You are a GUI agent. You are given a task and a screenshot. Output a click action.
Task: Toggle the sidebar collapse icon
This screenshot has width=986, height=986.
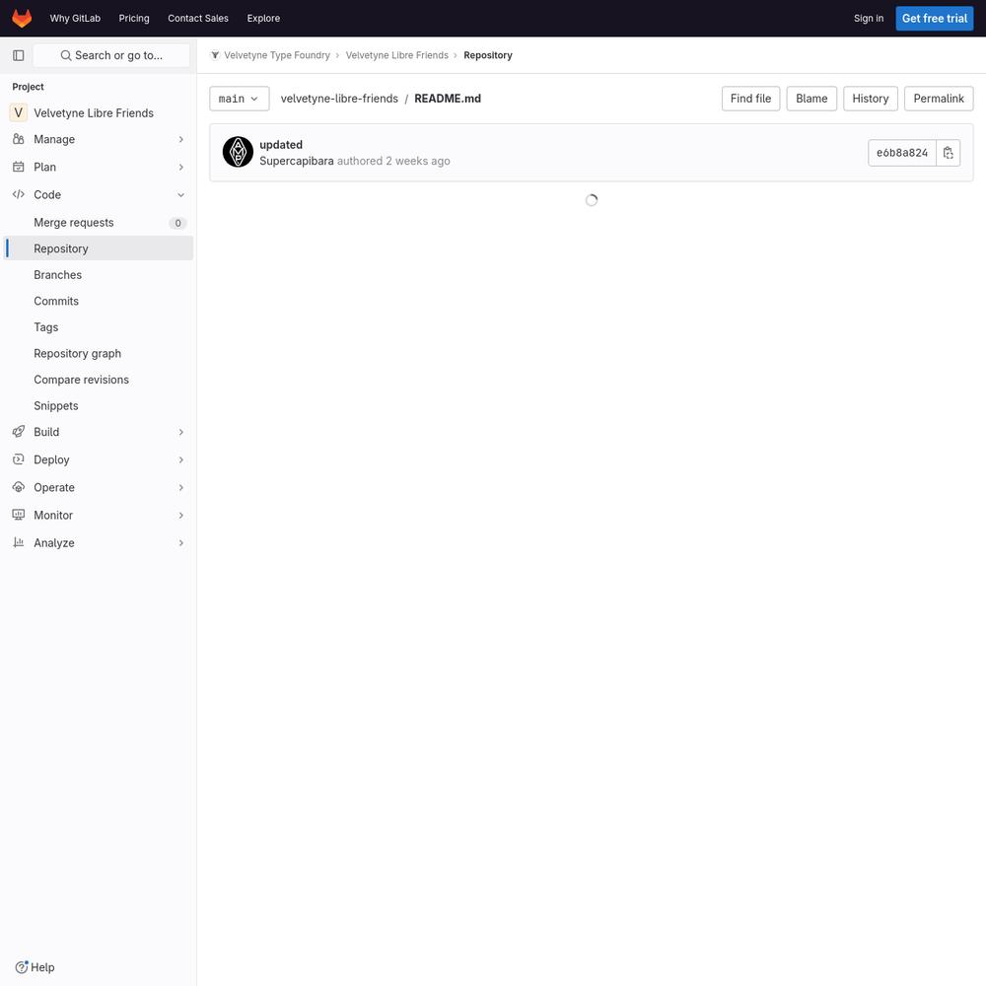(18, 55)
